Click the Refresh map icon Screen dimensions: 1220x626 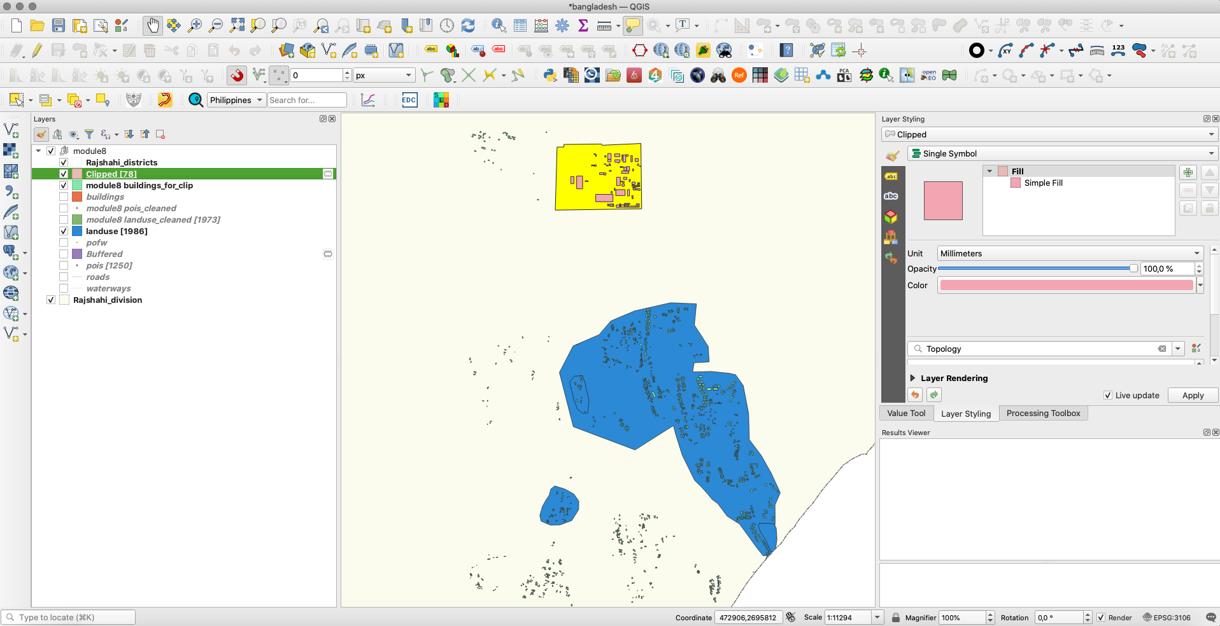tap(468, 25)
